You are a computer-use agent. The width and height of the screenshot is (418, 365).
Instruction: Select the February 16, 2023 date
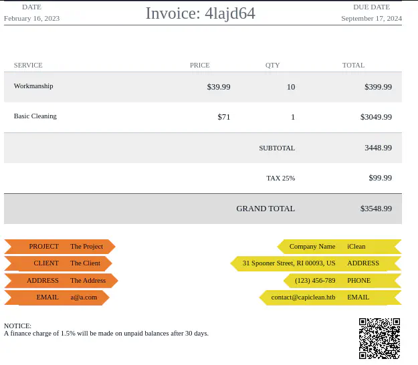31,18
